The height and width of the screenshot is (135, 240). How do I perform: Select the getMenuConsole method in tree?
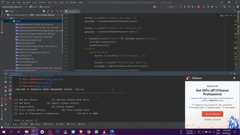pos(27,49)
